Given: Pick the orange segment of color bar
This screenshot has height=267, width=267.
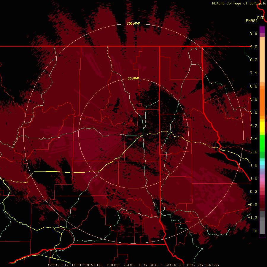Looking at the screenshot, I should coord(262,102).
